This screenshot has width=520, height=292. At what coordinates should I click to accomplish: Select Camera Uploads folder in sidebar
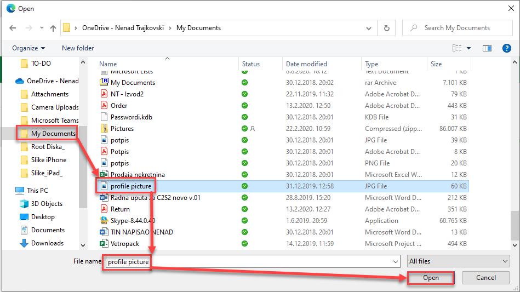[55, 107]
